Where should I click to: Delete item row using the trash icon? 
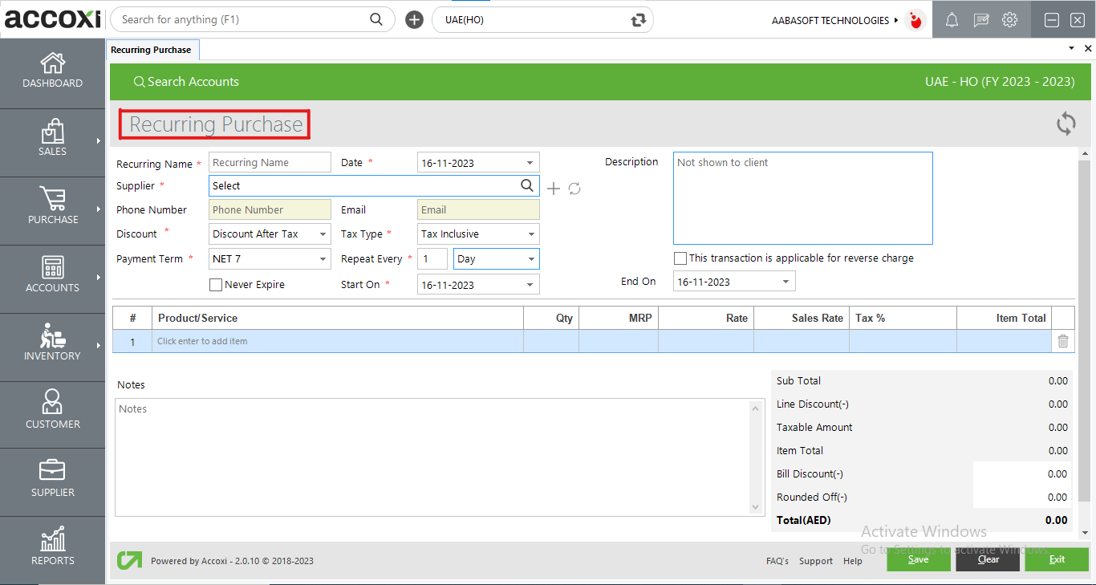tap(1062, 340)
